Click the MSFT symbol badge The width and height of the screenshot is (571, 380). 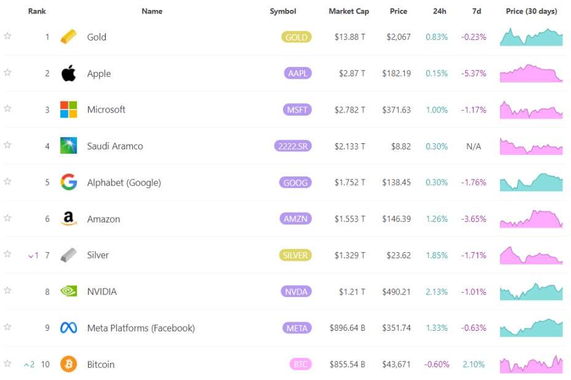[x=297, y=109]
